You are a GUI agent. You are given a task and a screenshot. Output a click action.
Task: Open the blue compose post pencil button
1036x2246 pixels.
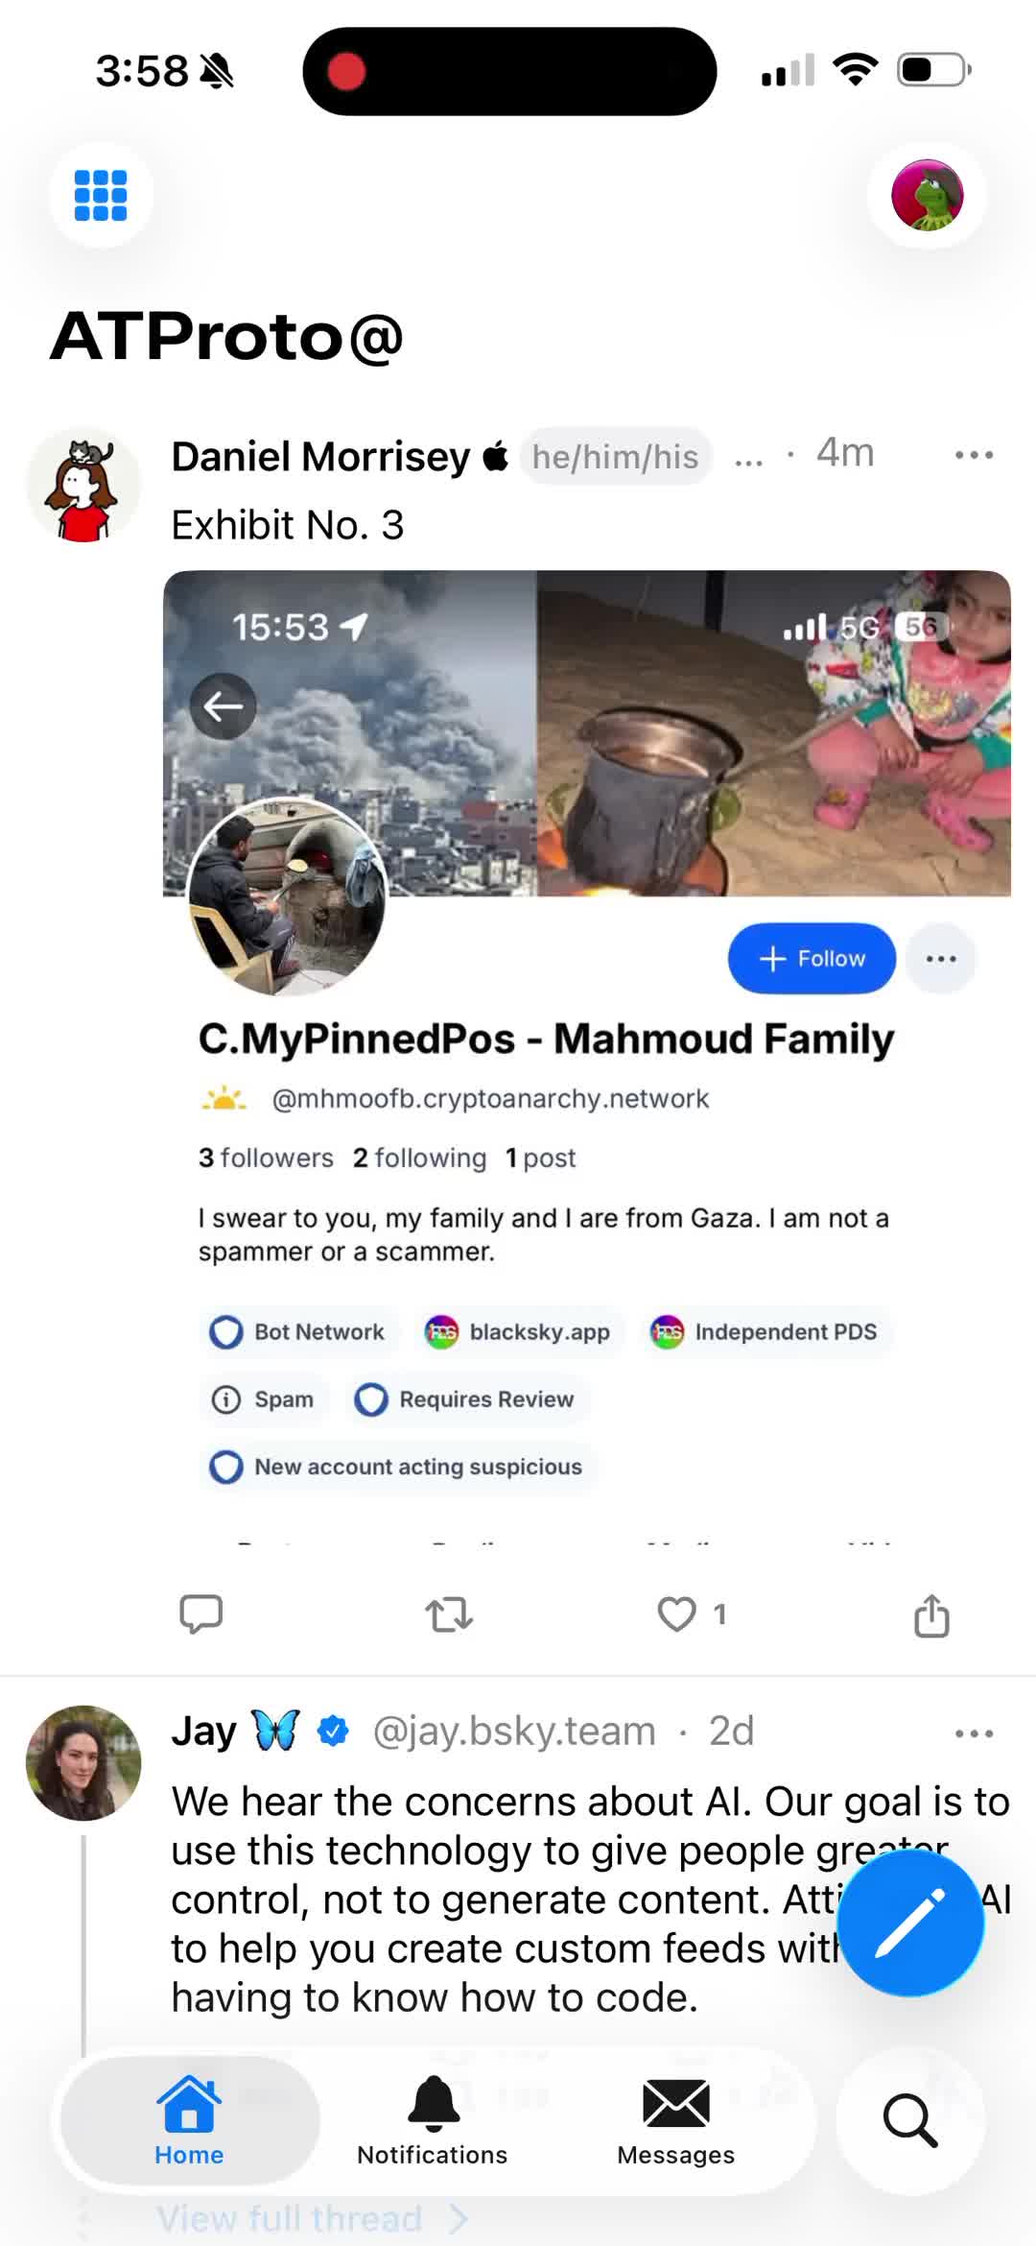(910, 1923)
